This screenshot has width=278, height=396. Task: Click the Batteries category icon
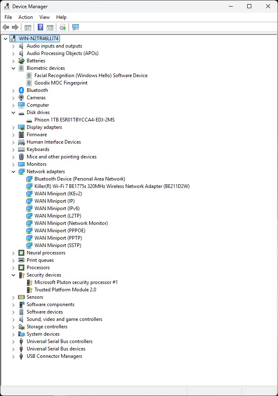click(x=21, y=61)
